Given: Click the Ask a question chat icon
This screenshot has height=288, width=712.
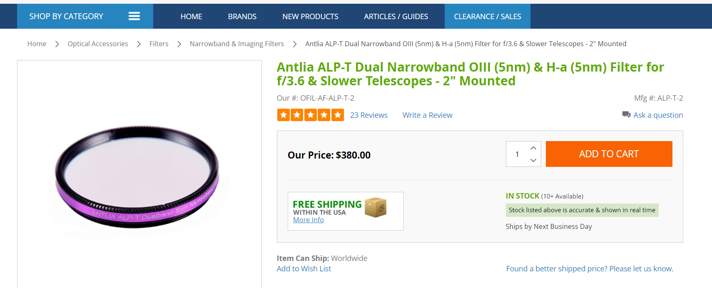Looking at the screenshot, I should click(x=626, y=114).
